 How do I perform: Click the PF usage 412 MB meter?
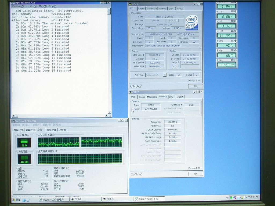24,159
